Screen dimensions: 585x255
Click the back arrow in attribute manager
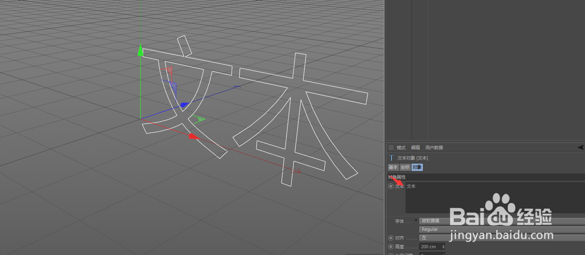[x=581, y=147]
